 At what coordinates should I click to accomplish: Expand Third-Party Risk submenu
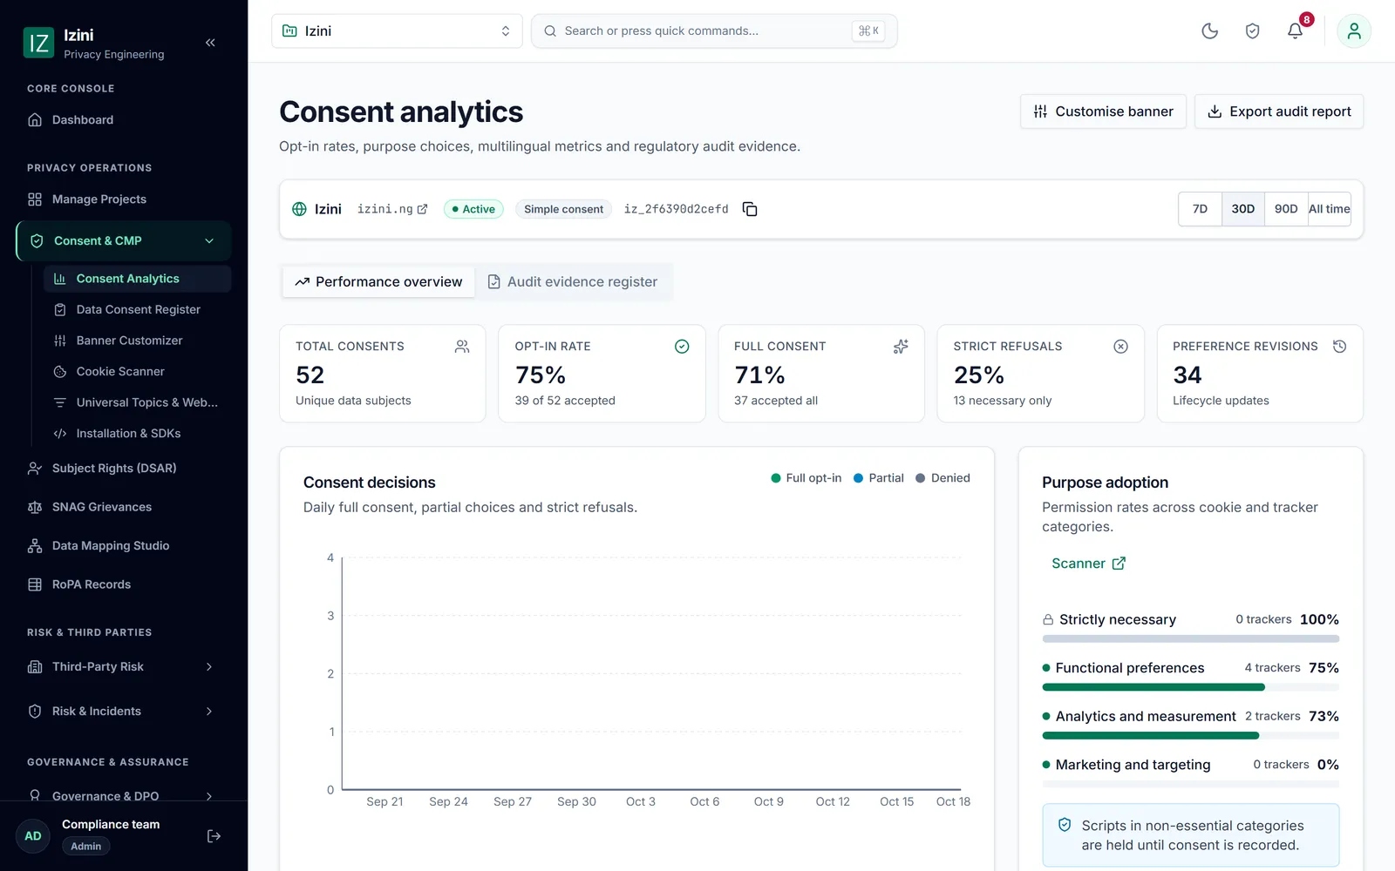(x=124, y=667)
